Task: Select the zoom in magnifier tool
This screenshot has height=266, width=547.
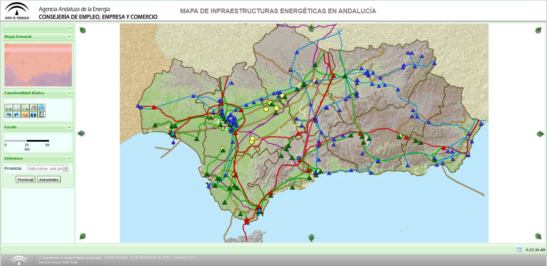Action: coord(9,108)
